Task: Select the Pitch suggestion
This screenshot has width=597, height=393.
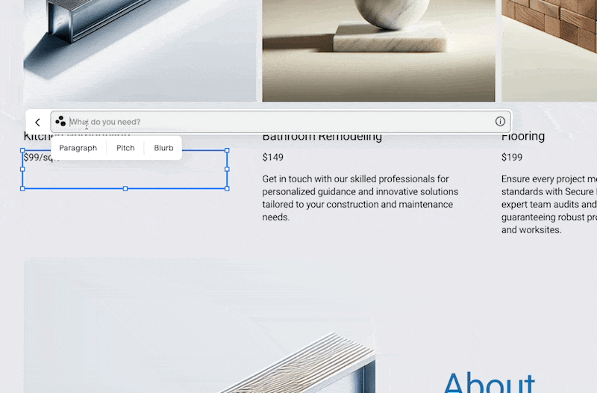Action: click(x=125, y=148)
